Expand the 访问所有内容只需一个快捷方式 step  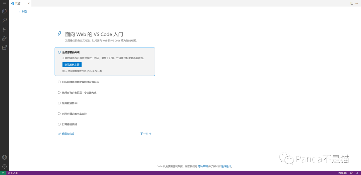click(x=79, y=93)
